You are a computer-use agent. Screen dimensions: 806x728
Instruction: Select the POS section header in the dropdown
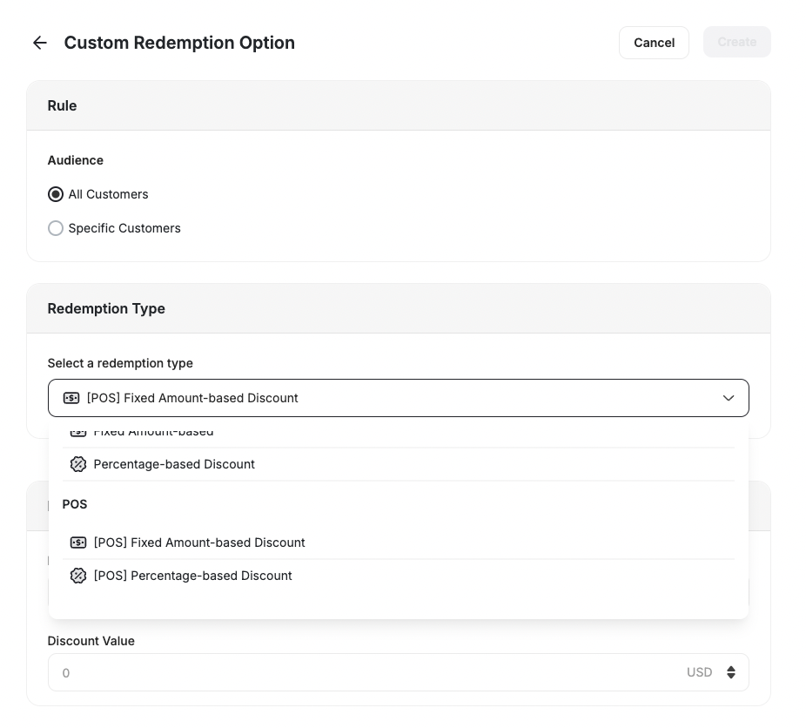[75, 504]
